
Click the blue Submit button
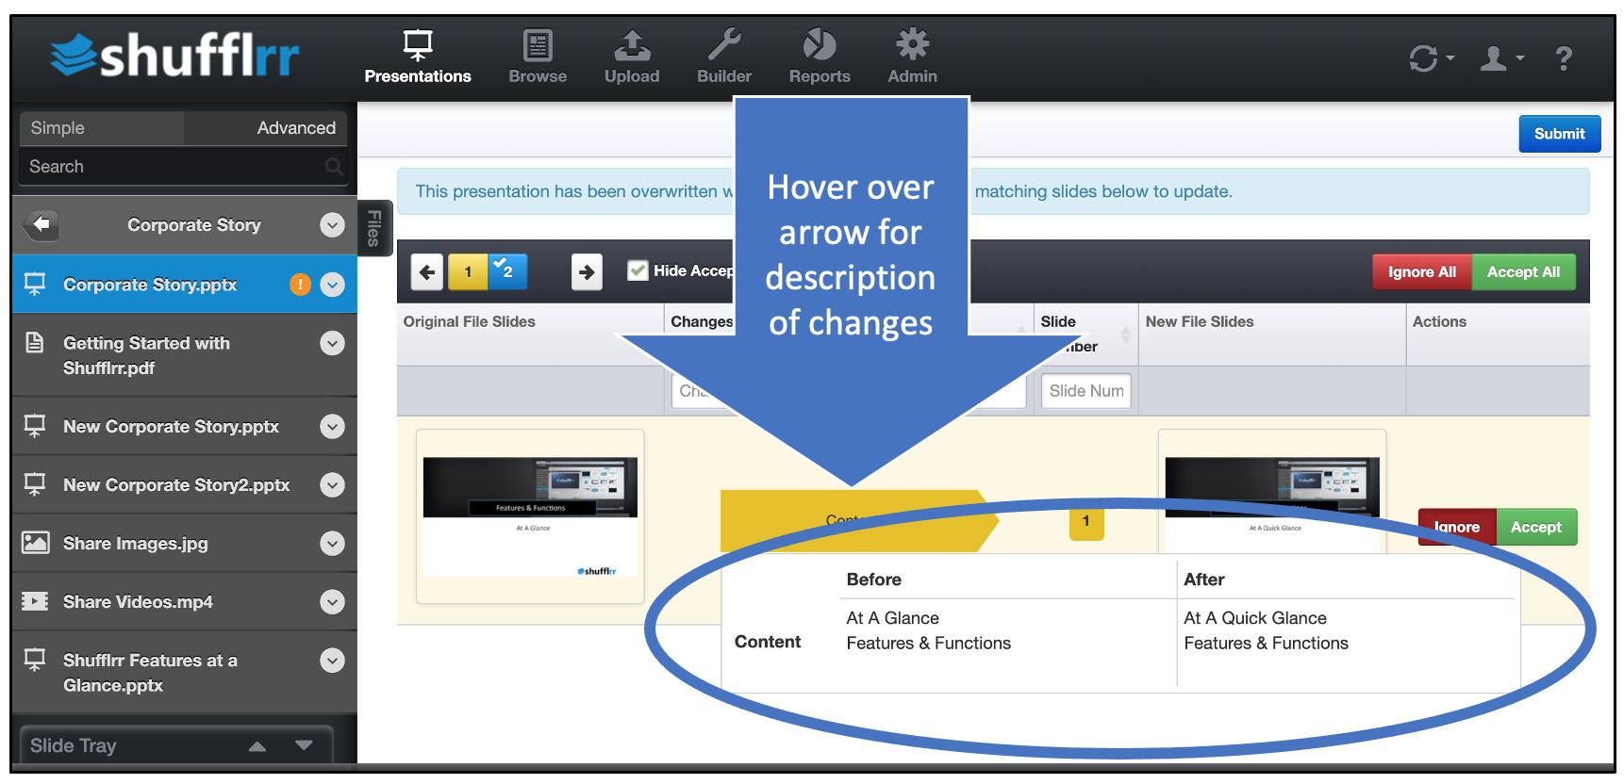[1559, 134]
